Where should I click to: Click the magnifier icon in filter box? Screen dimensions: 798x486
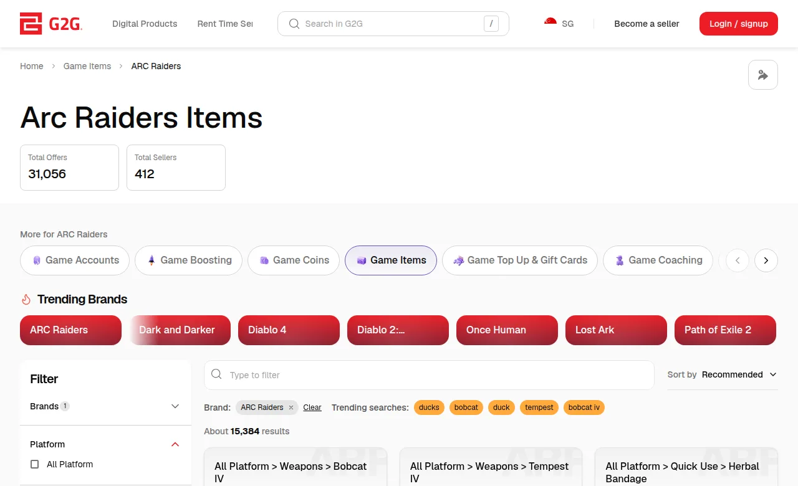coord(216,374)
